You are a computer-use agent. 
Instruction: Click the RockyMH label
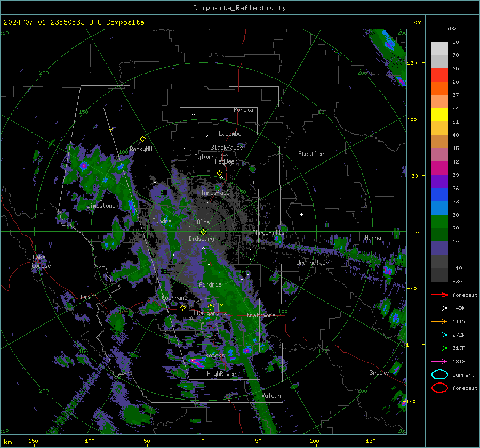coord(141,149)
